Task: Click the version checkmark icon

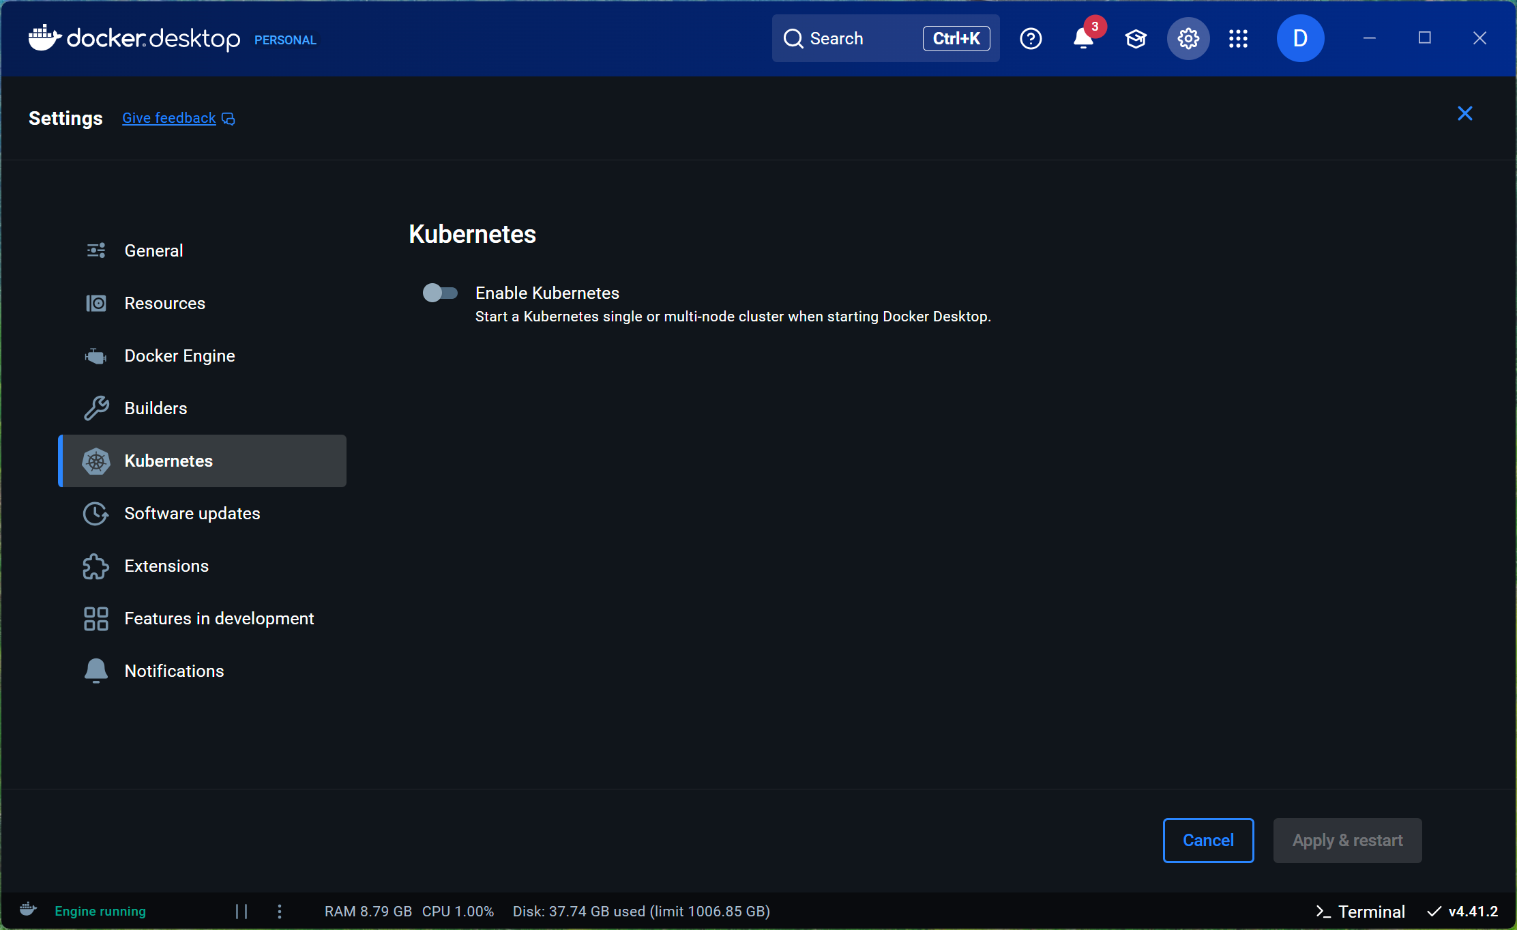Action: click(x=1434, y=912)
